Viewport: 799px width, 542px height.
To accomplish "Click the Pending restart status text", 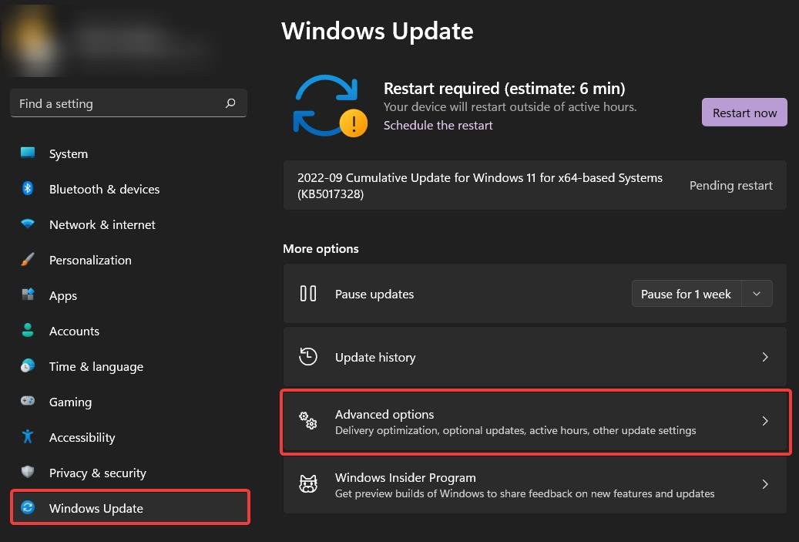I will click(x=730, y=185).
